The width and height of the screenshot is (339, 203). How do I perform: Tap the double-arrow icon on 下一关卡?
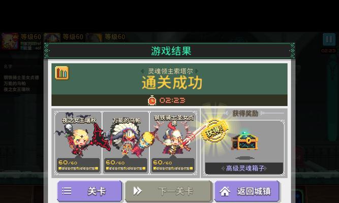click(x=138, y=191)
